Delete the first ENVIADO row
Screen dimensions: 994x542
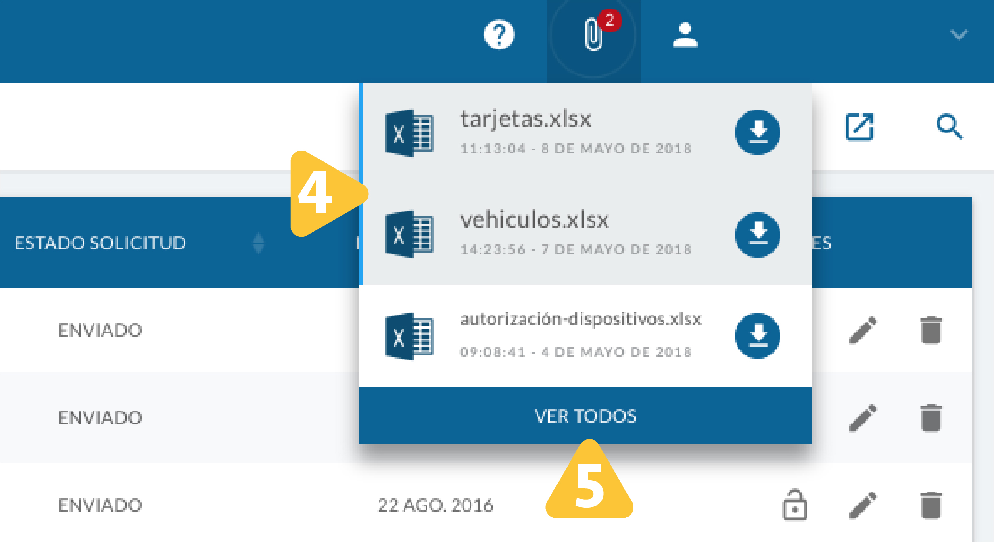click(x=931, y=330)
